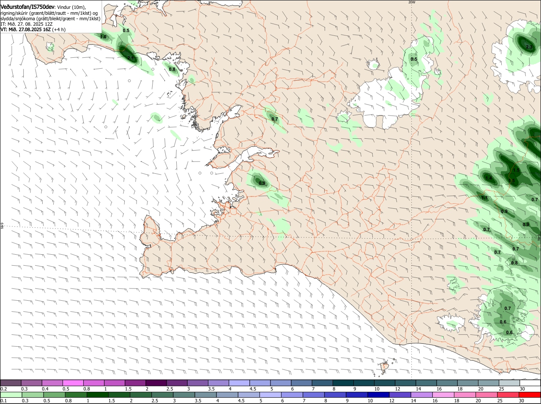The width and height of the screenshot is (541, 404).
Task: Click the 2.1 precipitation value on the map
Action: point(131,58)
